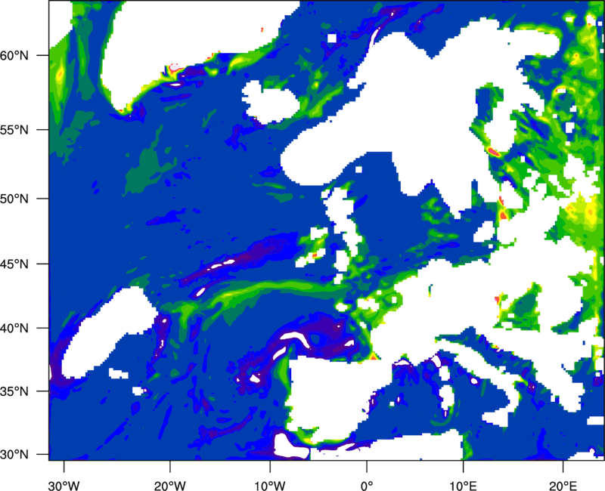Screen dimensions: 605x491
Task: Click the 0° longitude label
Action: (367, 486)
